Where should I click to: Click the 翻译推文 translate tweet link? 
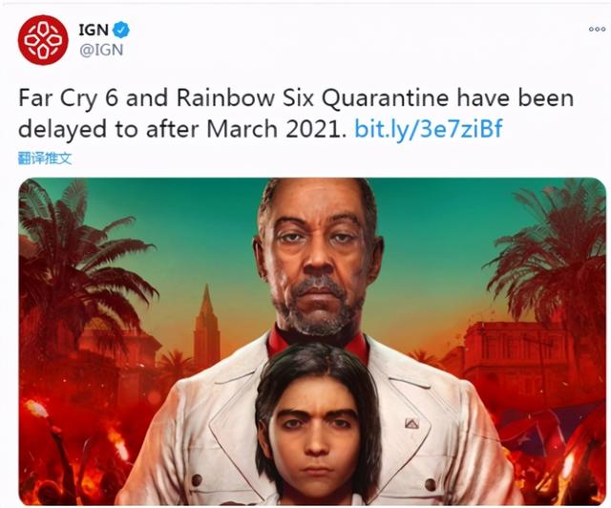pos(45,159)
